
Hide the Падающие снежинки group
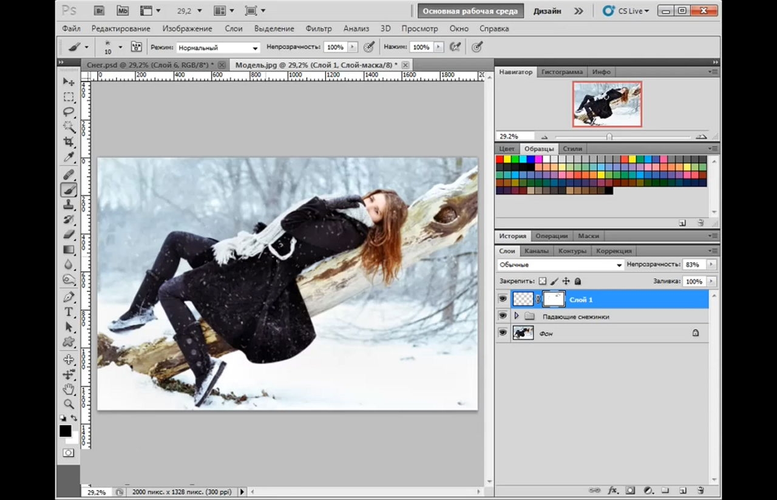(x=503, y=316)
